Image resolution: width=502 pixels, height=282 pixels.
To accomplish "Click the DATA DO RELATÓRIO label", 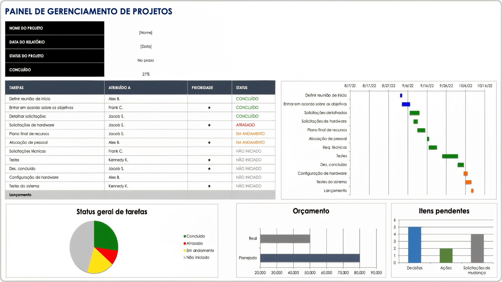I will point(27,42).
